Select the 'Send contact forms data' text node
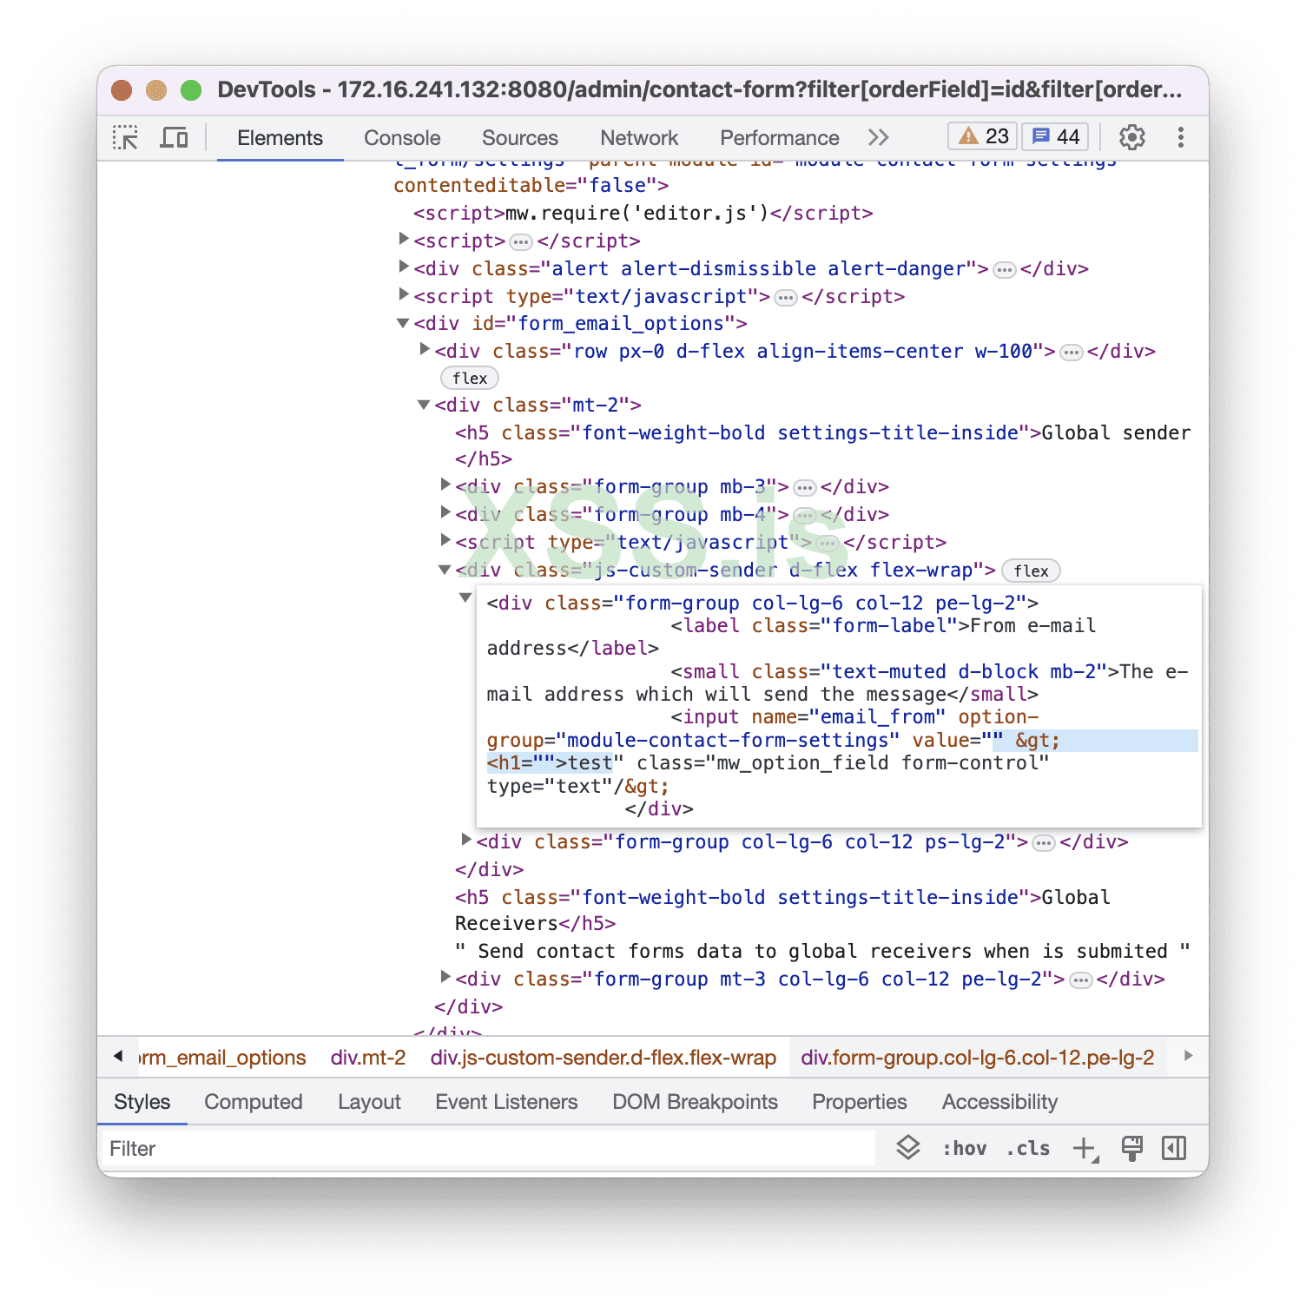 [822, 951]
